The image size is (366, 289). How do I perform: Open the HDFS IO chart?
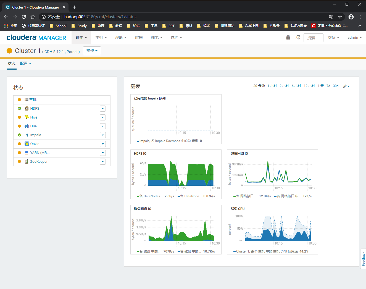pyautogui.click(x=176, y=174)
